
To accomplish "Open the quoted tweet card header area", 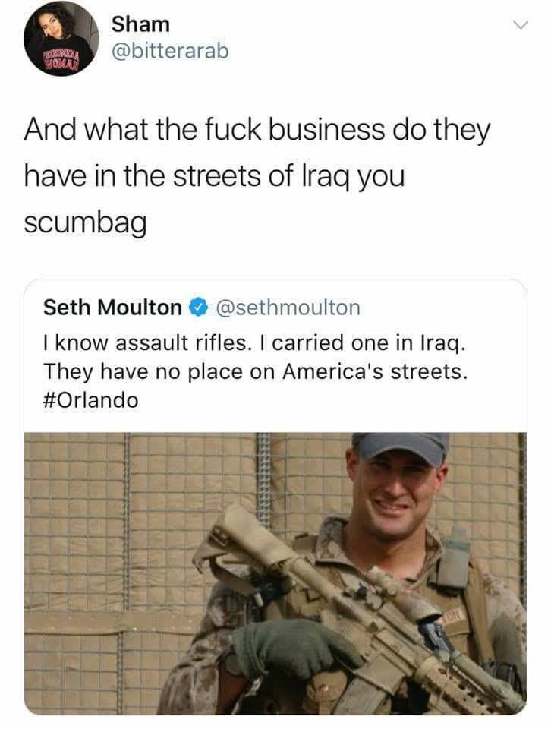I will 275,308.
